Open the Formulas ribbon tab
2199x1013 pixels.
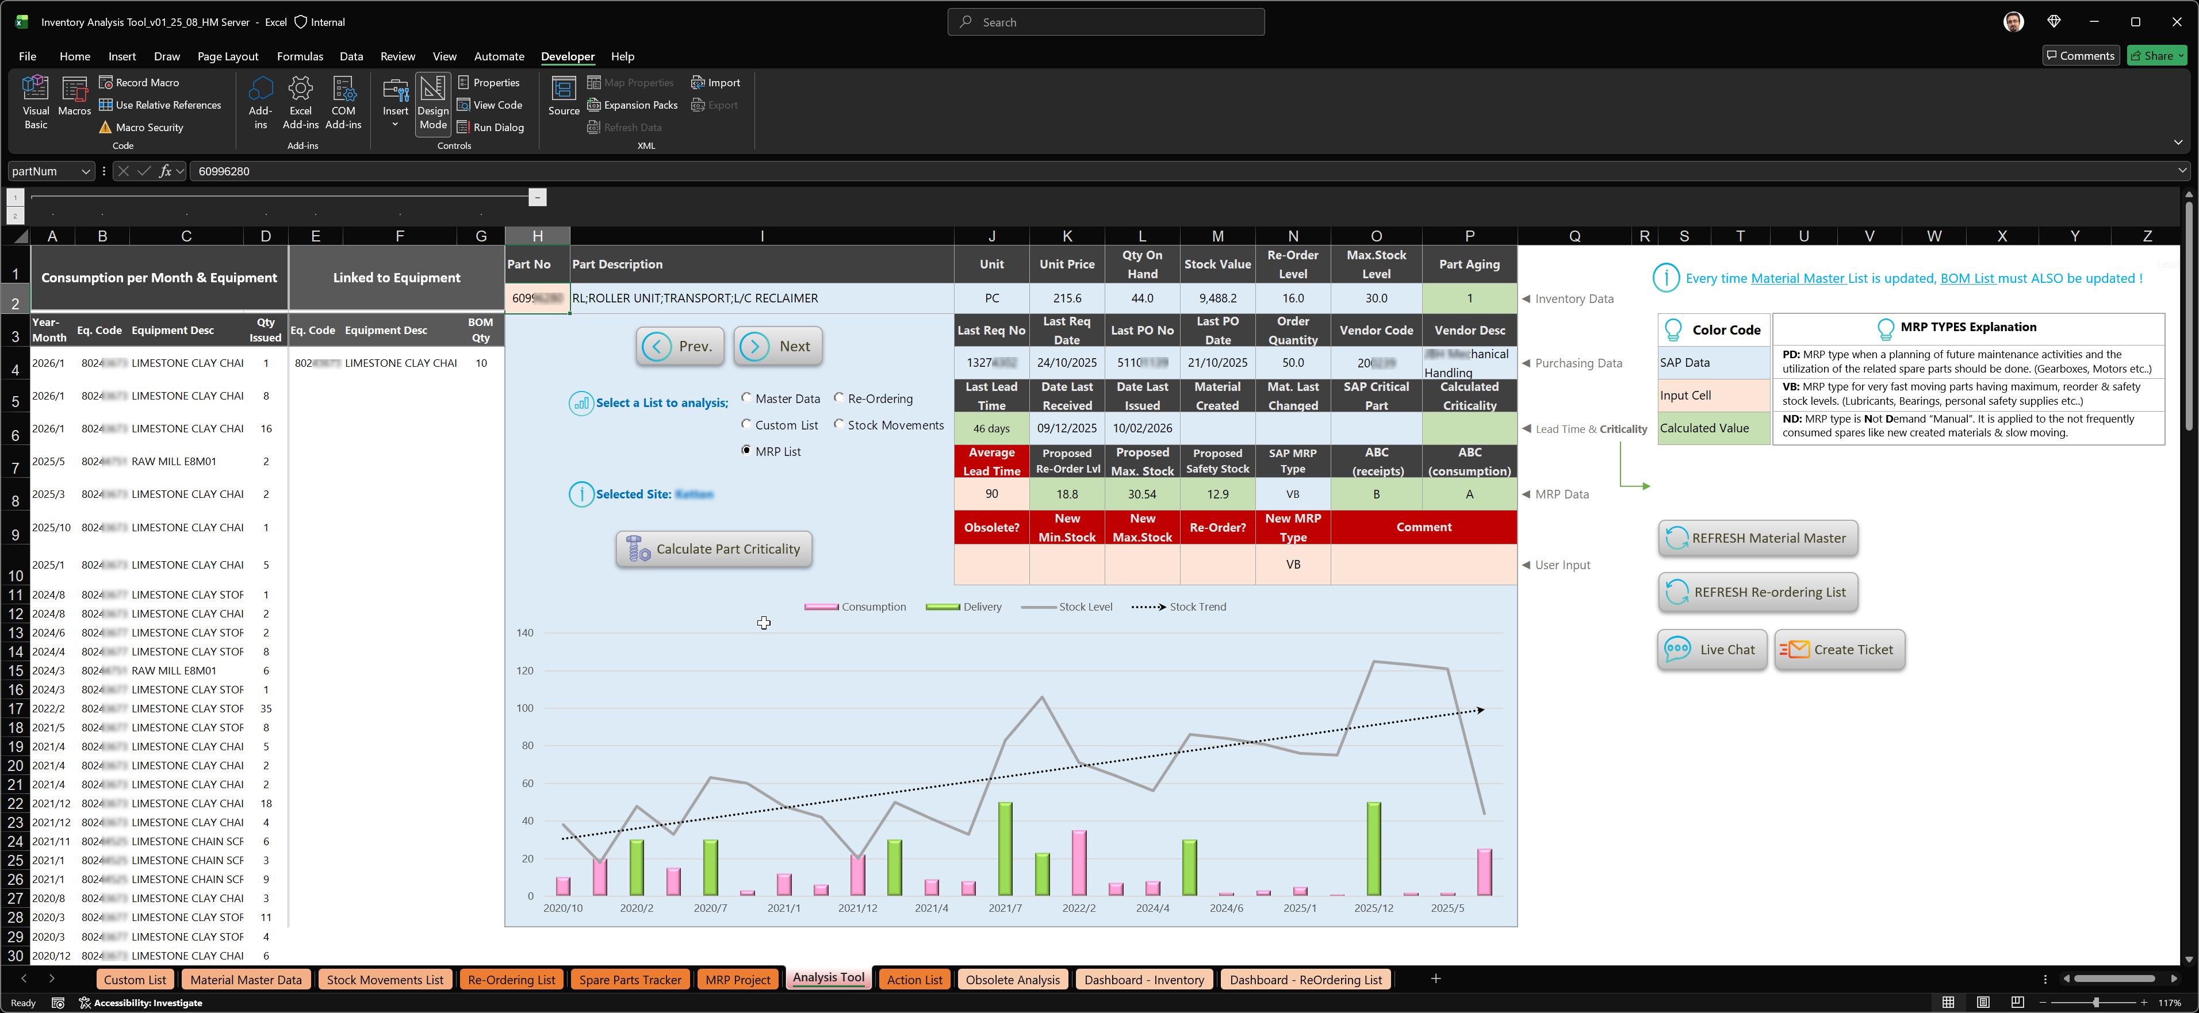[300, 56]
